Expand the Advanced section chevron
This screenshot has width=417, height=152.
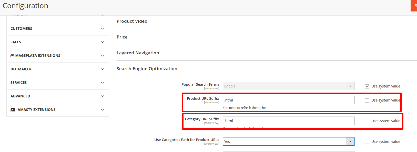(103, 96)
